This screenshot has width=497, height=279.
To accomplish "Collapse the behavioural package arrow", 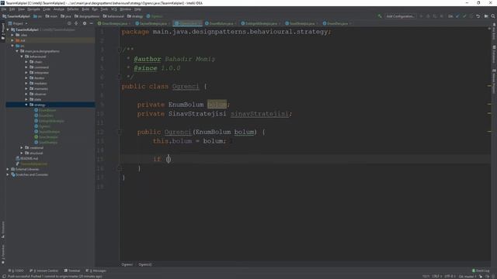I will point(22,57).
